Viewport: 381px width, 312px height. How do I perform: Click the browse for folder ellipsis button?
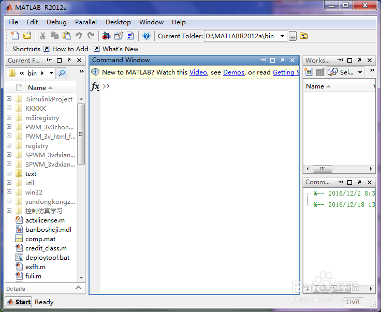(292, 36)
